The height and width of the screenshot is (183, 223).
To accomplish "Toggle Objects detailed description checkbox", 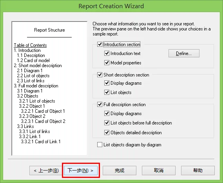I will [107, 133].
